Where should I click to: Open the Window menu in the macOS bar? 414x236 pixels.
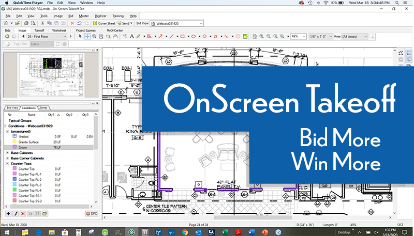pos(86,3)
